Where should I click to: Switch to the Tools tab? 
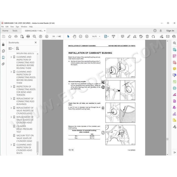pos(15,31)
